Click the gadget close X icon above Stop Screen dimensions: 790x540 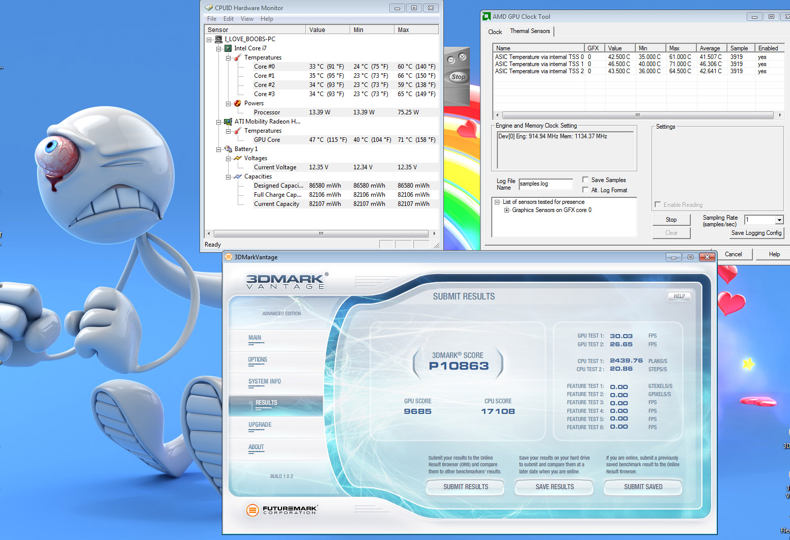tap(462, 56)
